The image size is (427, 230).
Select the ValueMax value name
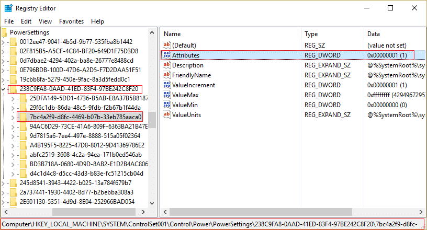(185, 95)
